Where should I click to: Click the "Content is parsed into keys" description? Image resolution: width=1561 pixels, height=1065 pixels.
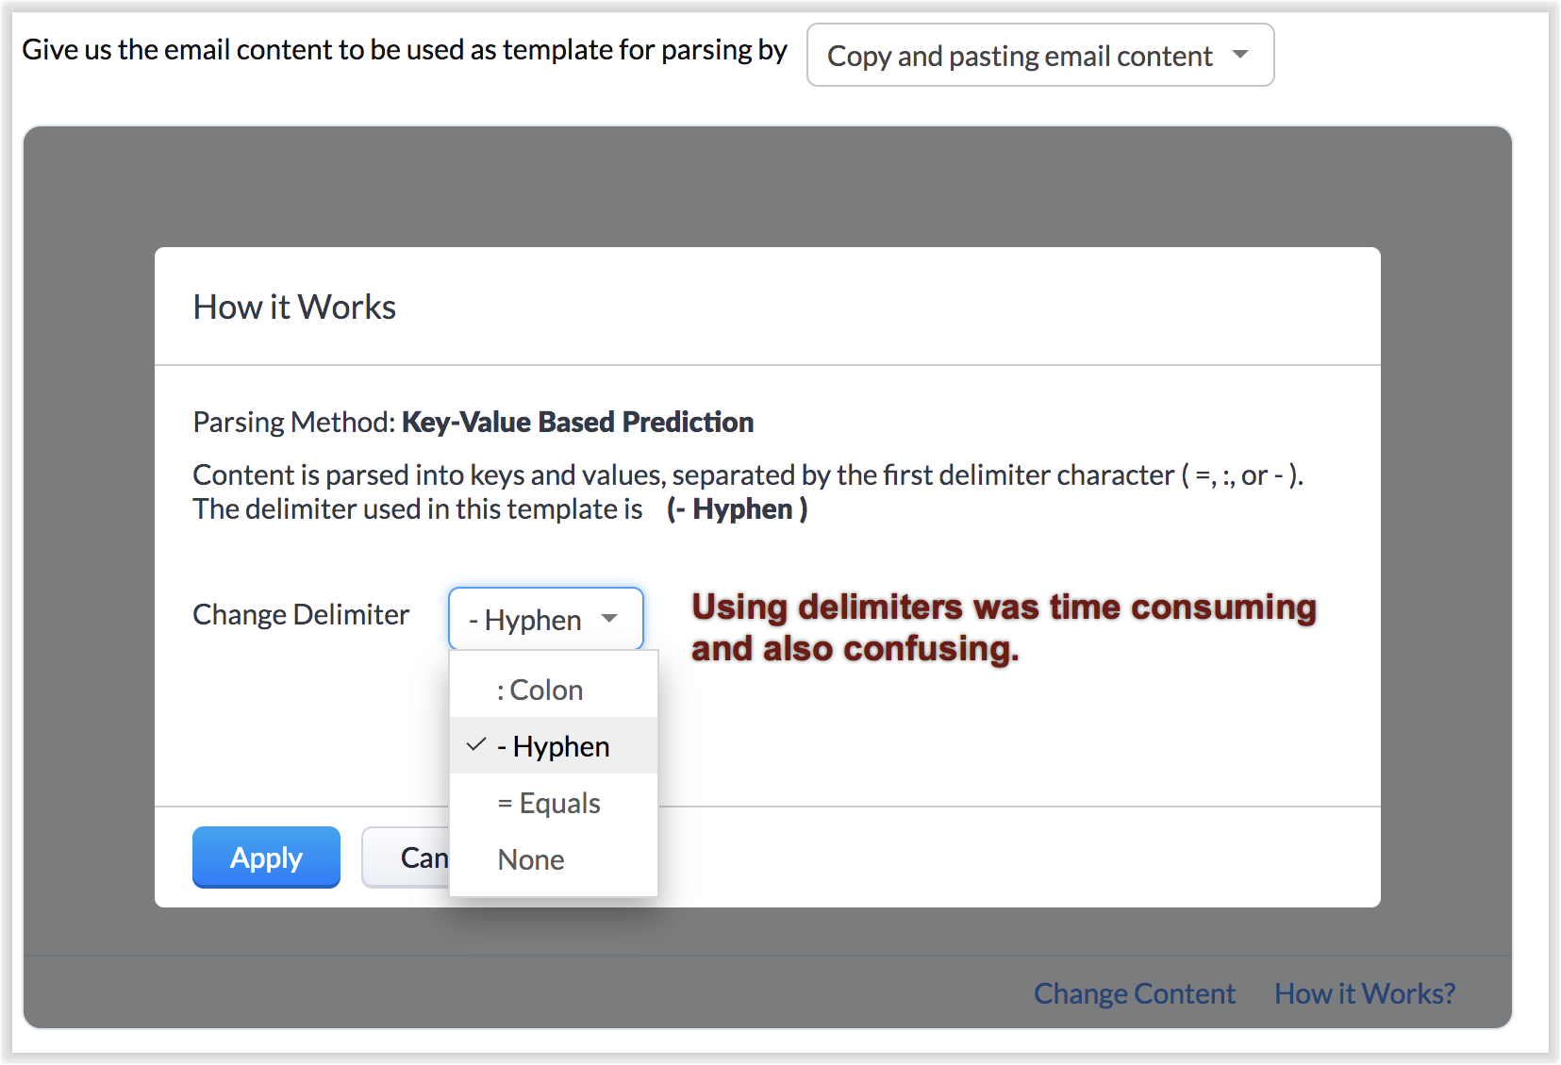point(747,474)
